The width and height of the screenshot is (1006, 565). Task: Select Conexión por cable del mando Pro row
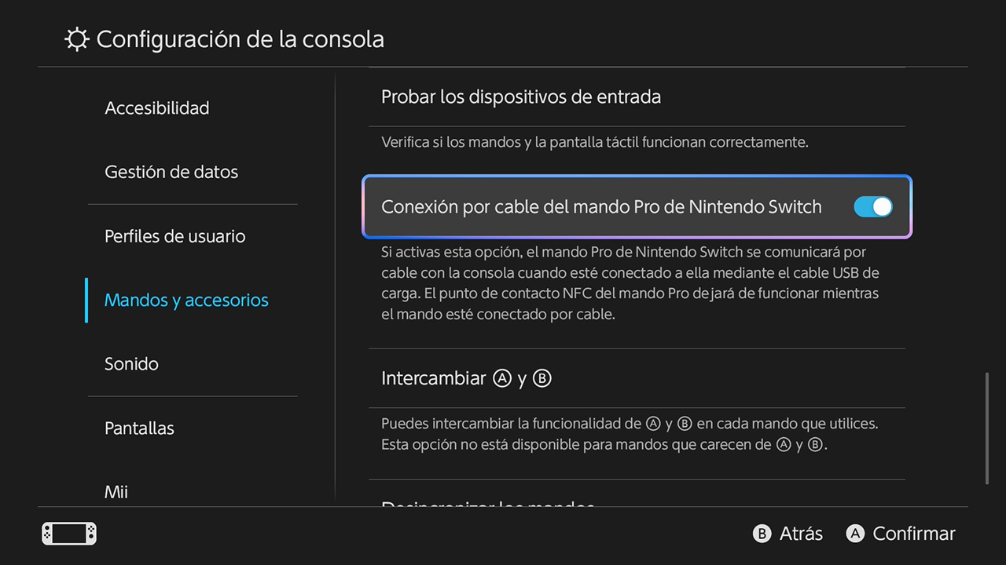[601, 207]
